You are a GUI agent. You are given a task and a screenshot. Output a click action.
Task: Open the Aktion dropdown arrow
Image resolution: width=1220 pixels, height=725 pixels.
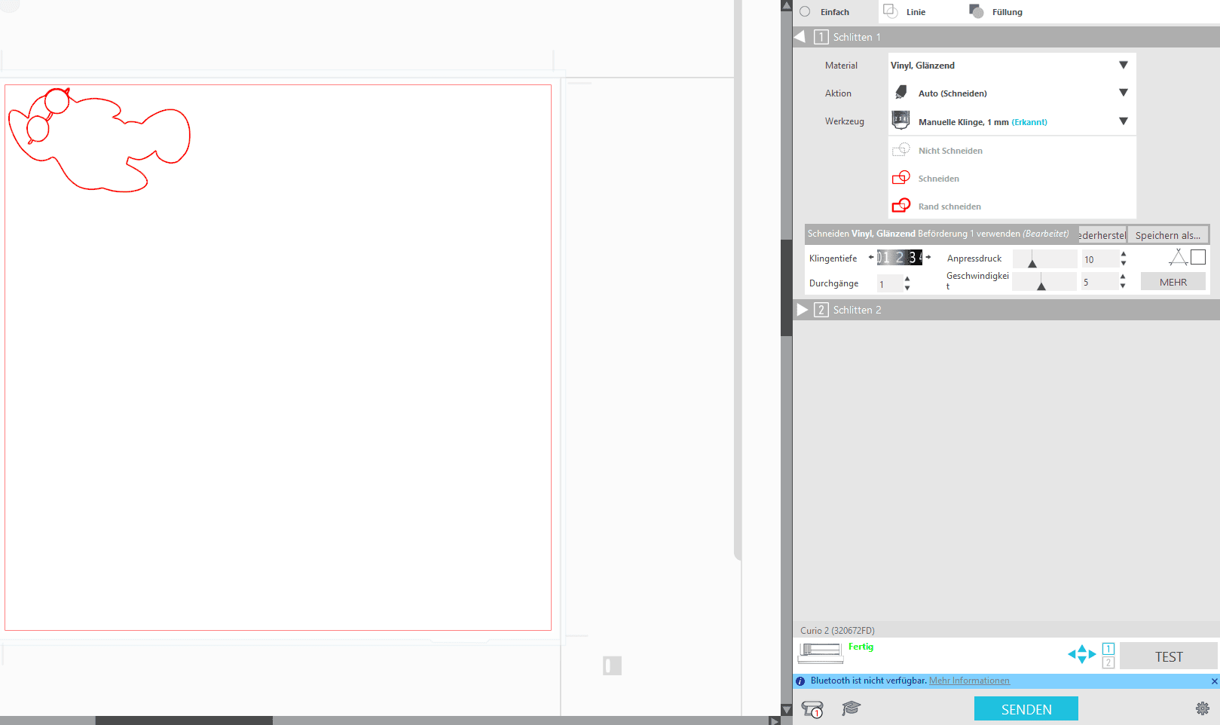[x=1124, y=93]
